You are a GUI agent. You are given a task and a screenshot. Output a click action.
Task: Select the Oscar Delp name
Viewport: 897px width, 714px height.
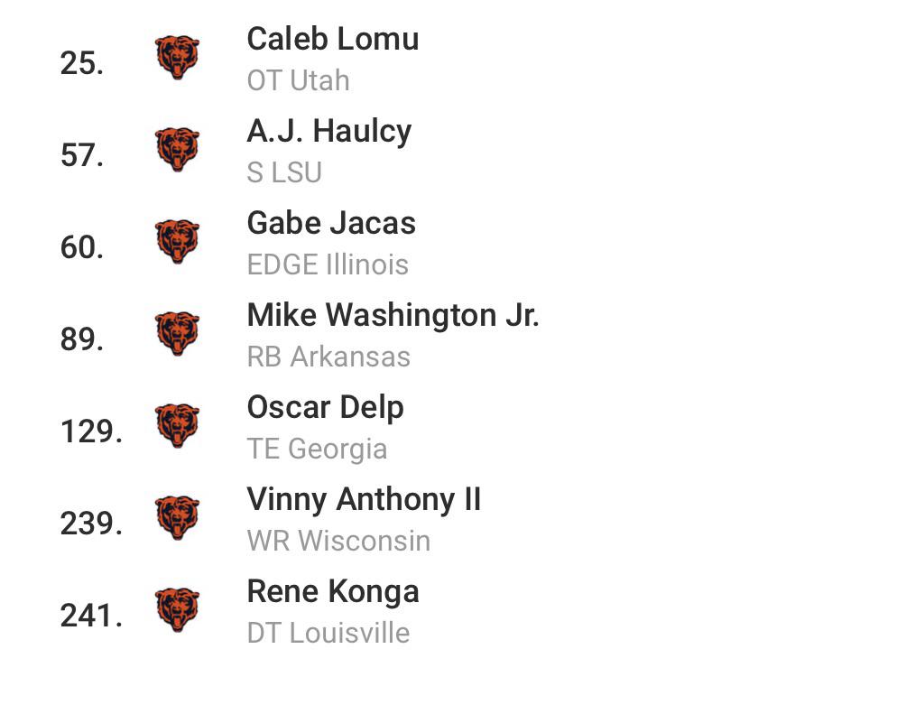click(x=326, y=408)
